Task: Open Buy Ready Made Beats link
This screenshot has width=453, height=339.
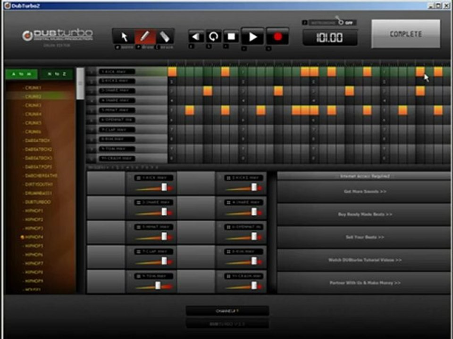Action: [x=365, y=214]
